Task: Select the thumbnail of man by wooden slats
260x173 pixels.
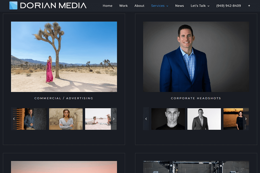Action: click(30, 119)
